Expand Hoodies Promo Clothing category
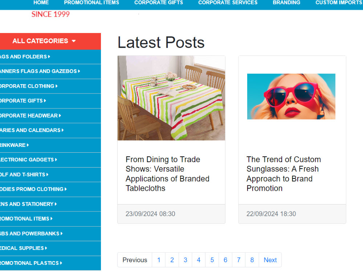The width and height of the screenshot is (363, 272). (50, 189)
